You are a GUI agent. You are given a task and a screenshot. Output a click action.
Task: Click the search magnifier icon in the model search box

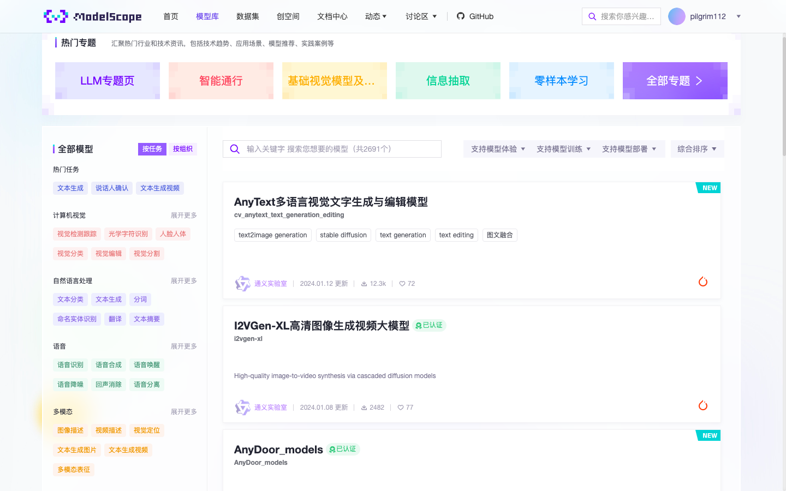pyautogui.click(x=235, y=148)
